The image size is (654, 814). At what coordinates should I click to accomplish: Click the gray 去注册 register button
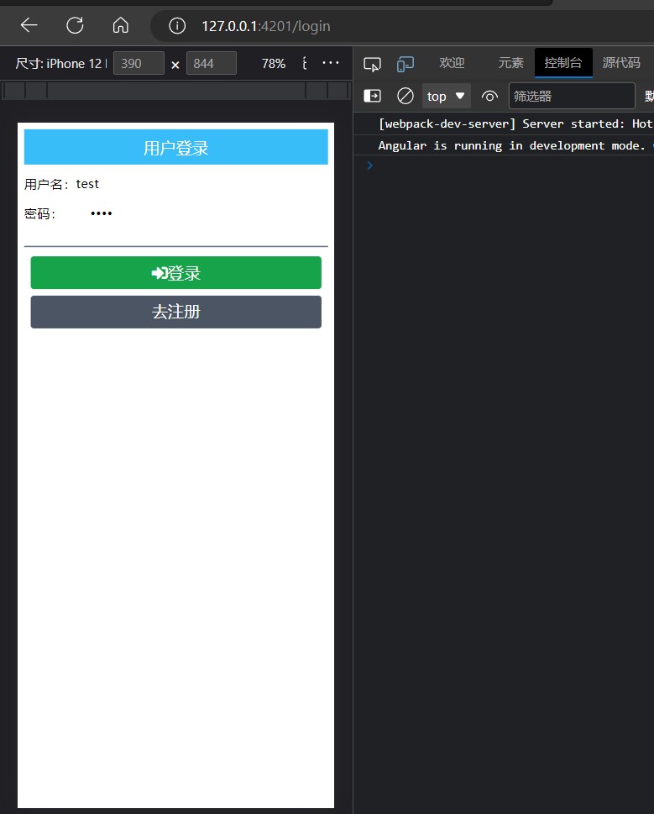(175, 312)
